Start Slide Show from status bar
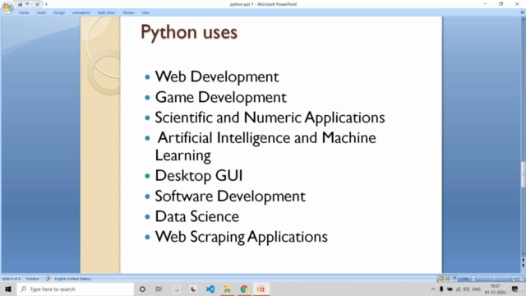The height and width of the screenshot is (296, 526). 454,279
